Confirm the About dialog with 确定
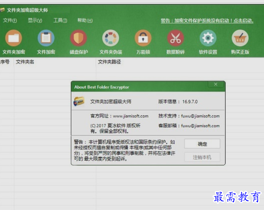 [202, 143]
